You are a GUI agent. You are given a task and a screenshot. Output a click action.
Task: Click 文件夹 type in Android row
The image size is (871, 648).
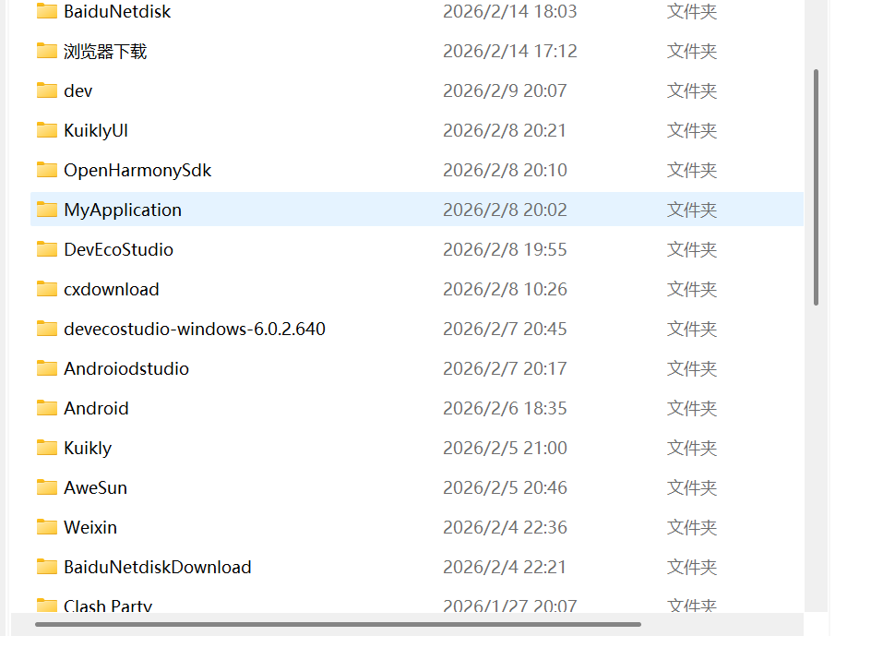coord(692,409)
